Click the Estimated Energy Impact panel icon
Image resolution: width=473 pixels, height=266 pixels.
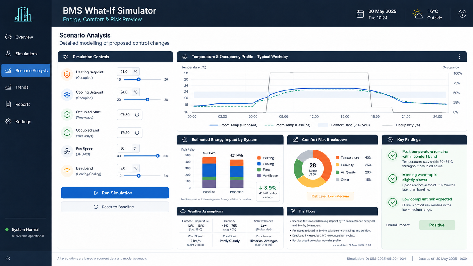coord(185,140)
